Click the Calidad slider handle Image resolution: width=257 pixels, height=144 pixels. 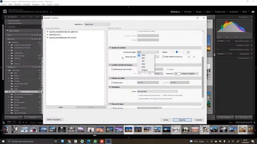(x=177, y=52)
